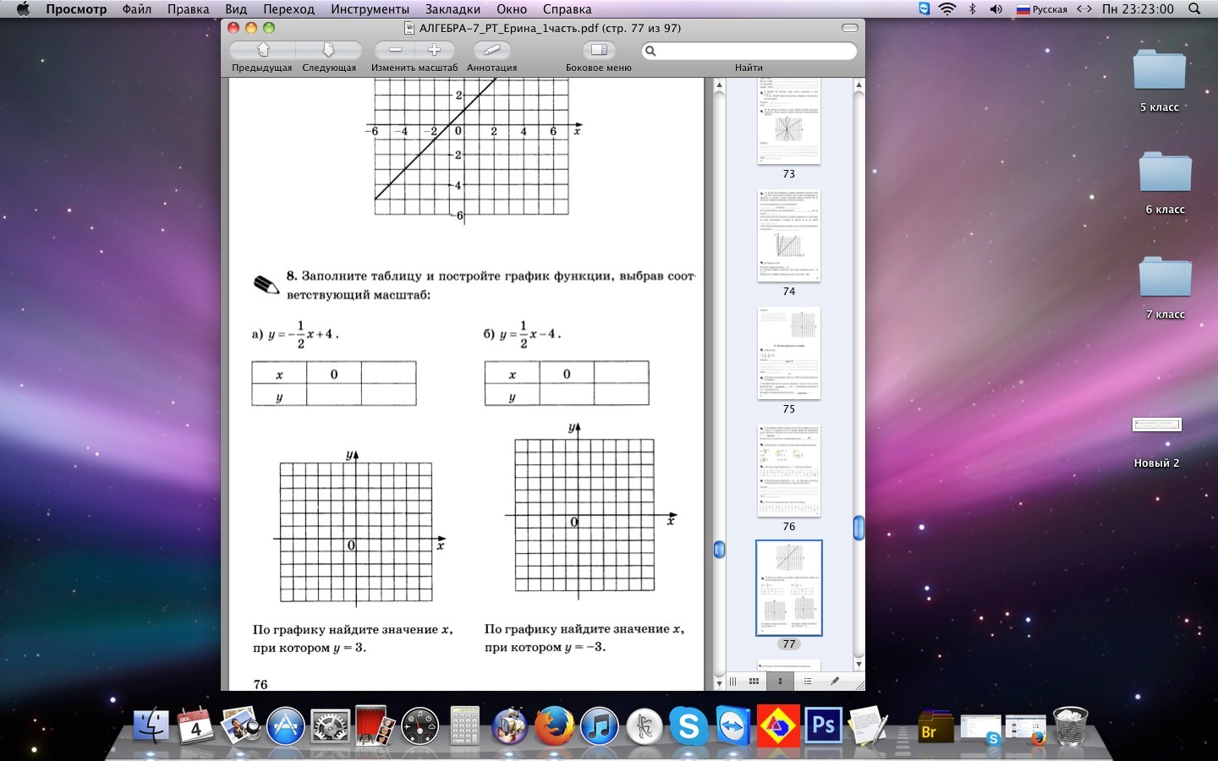Click the clock showing Пн 23:23:00
The width and height of the screenshot is (1218, 761).
(1138, 9)
